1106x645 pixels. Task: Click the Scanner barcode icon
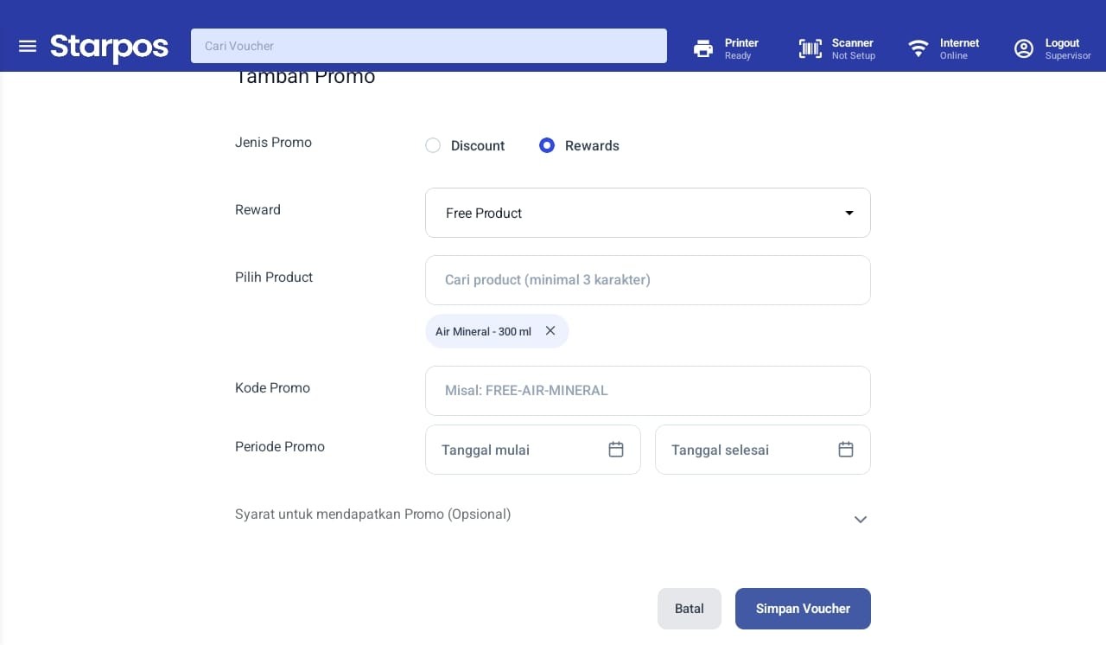point(810,48)
